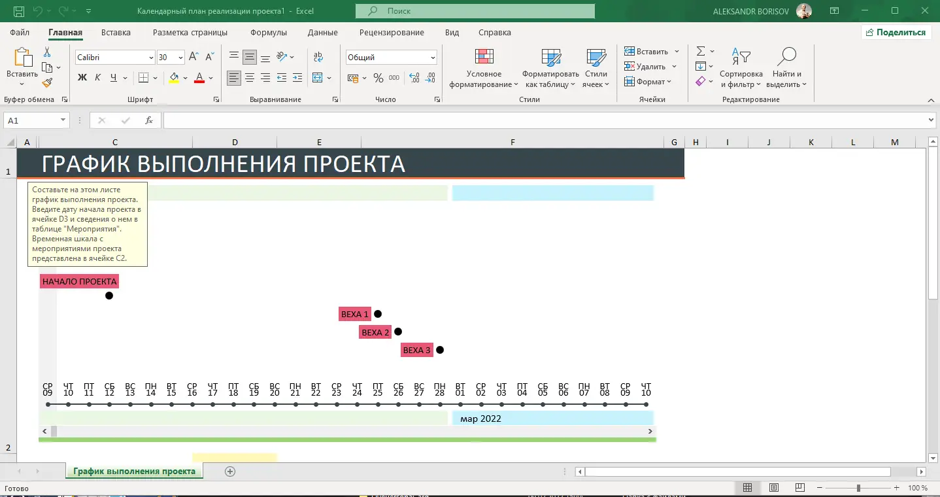Apply the red font color A
940x497 pixels.
[x=200, y=78]
